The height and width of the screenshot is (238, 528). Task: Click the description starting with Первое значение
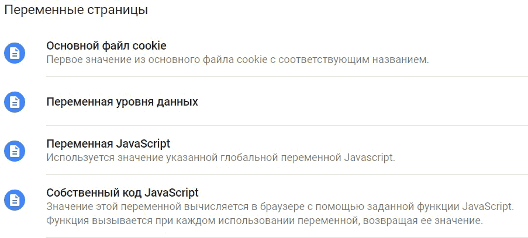pos(237,60)
